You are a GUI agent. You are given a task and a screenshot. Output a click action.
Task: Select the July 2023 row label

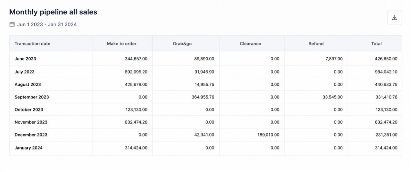pyautogui.click(x=25, y=72)
